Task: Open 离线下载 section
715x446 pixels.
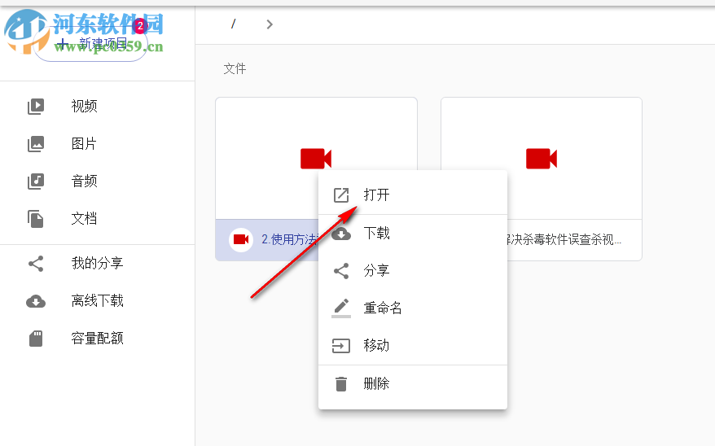Action: (97, 300)
